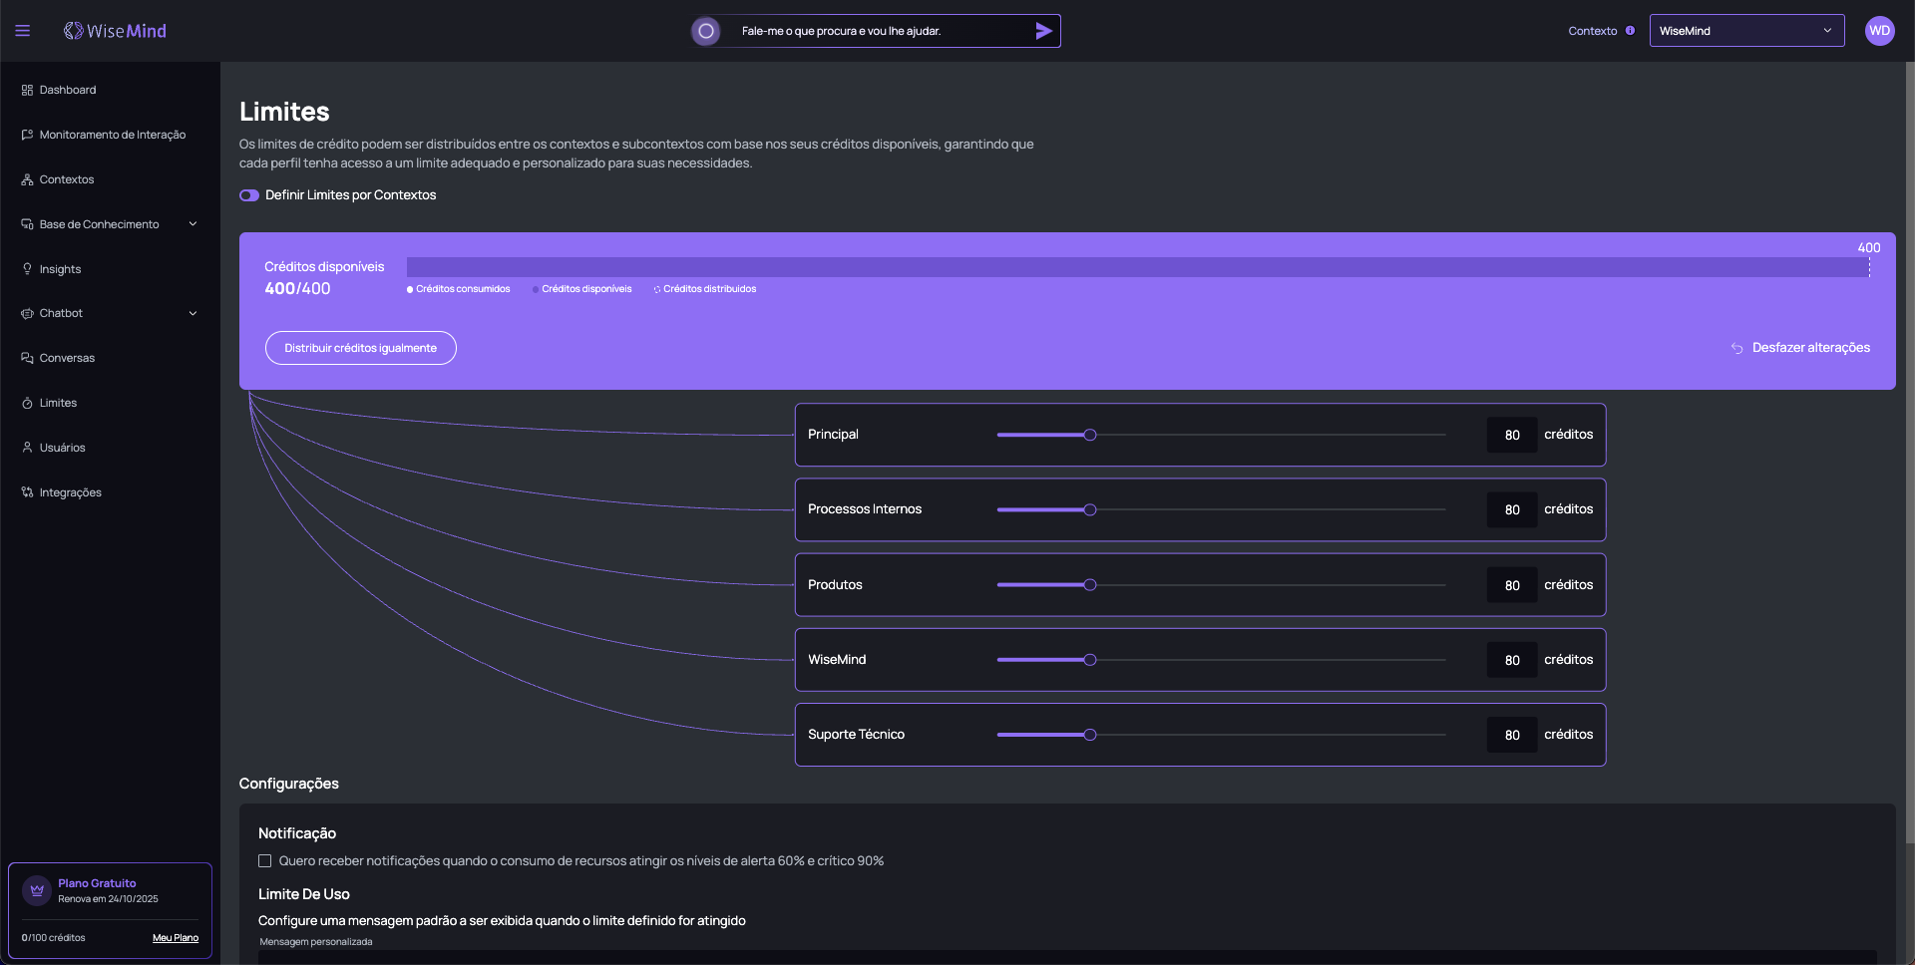Click the assistant circle icon beside search
This screenshot has height=965, width=1915.
pyautogui.click(x=706, y=31)
